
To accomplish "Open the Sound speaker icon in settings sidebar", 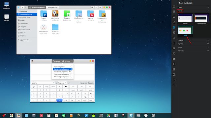I will click(174, 38).
